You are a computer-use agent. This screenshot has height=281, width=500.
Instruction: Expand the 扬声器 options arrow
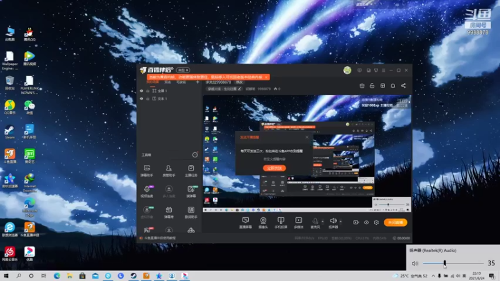click(341, 221)
